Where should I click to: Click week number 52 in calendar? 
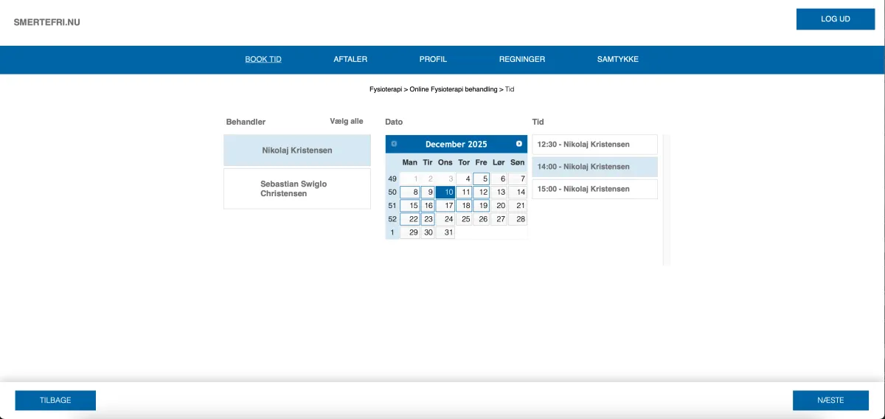(392, 219)
